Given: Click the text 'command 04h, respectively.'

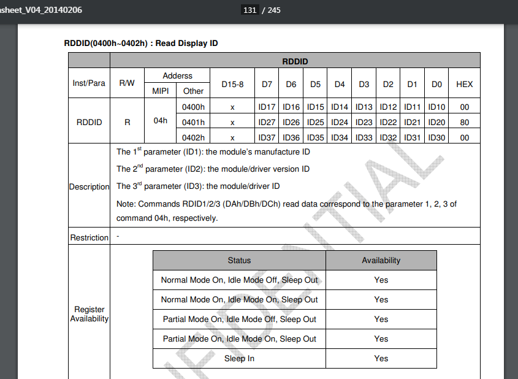Looking at the screenshot, I should tap(167, 218).
